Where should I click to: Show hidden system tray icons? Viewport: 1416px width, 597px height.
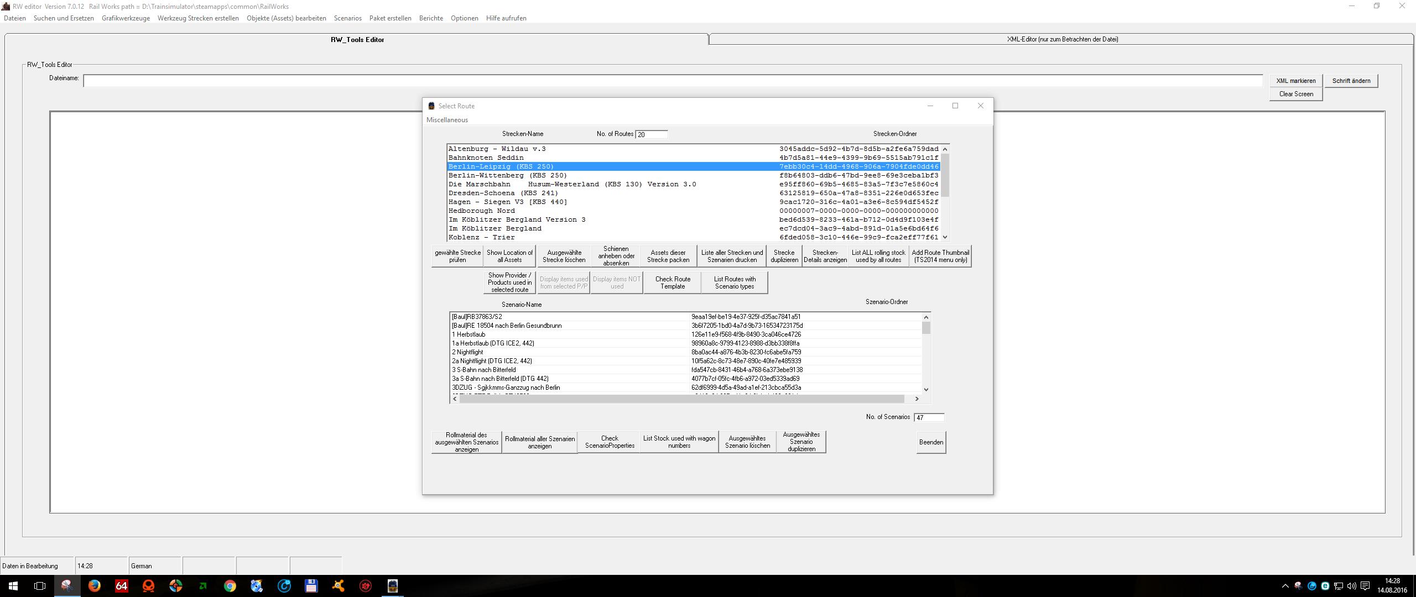pyautogui.click(x=1285, y=586)
